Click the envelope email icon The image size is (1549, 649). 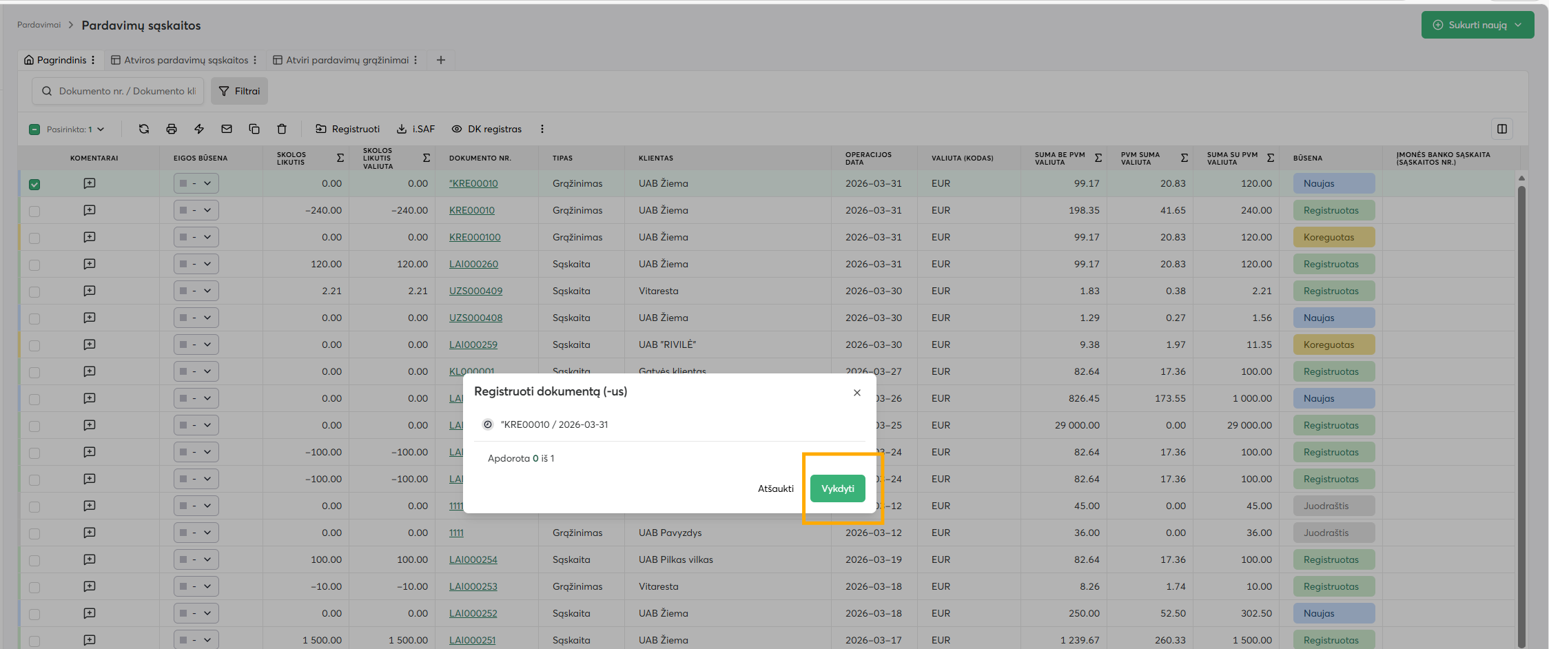coord(227,129)
